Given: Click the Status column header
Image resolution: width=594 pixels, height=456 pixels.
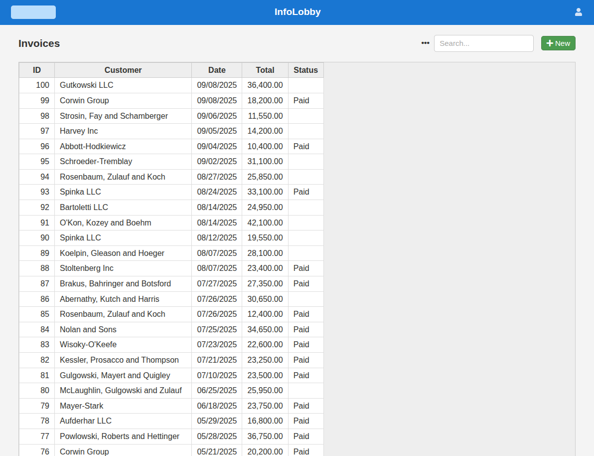Looking at the screenshot, I should click(x=305, y=70).
